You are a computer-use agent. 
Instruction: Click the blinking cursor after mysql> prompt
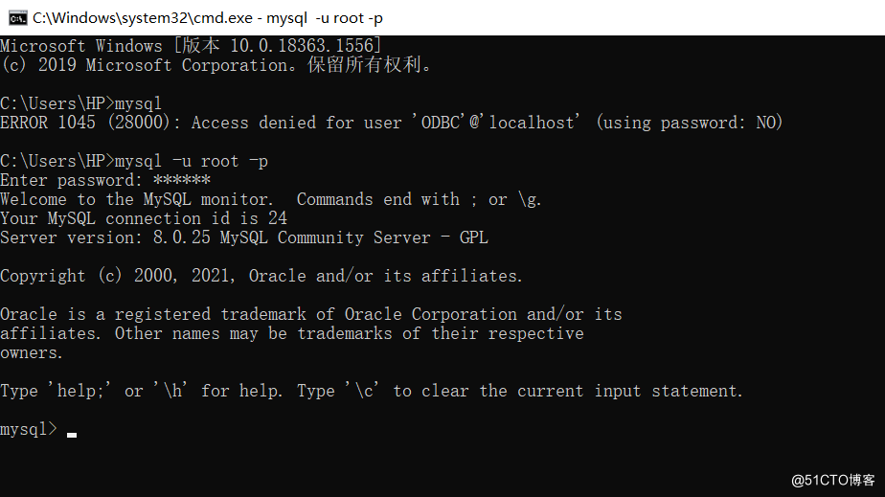pos(72,435)
